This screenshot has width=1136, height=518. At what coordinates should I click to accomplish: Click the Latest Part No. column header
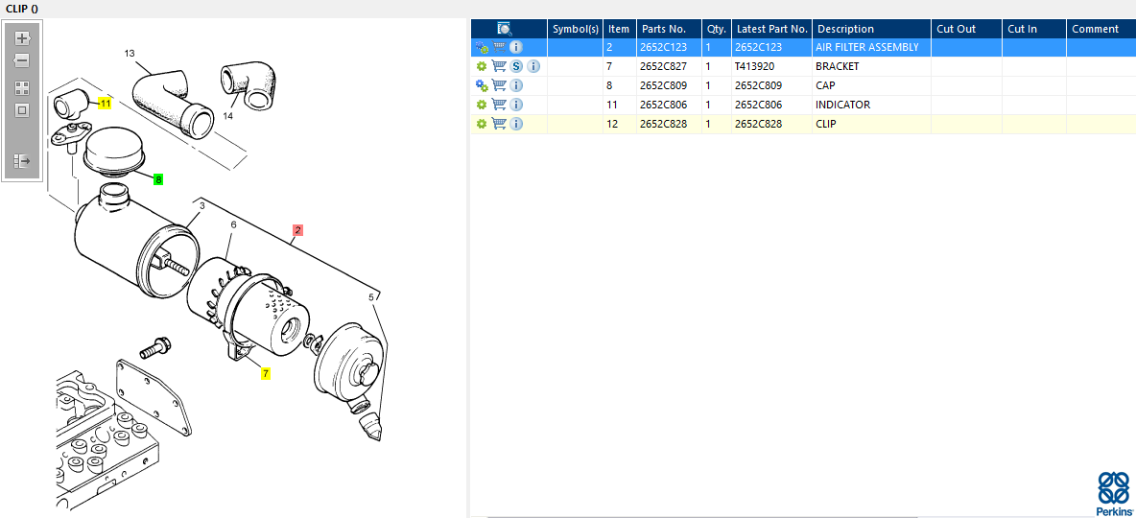pos(771,29)
